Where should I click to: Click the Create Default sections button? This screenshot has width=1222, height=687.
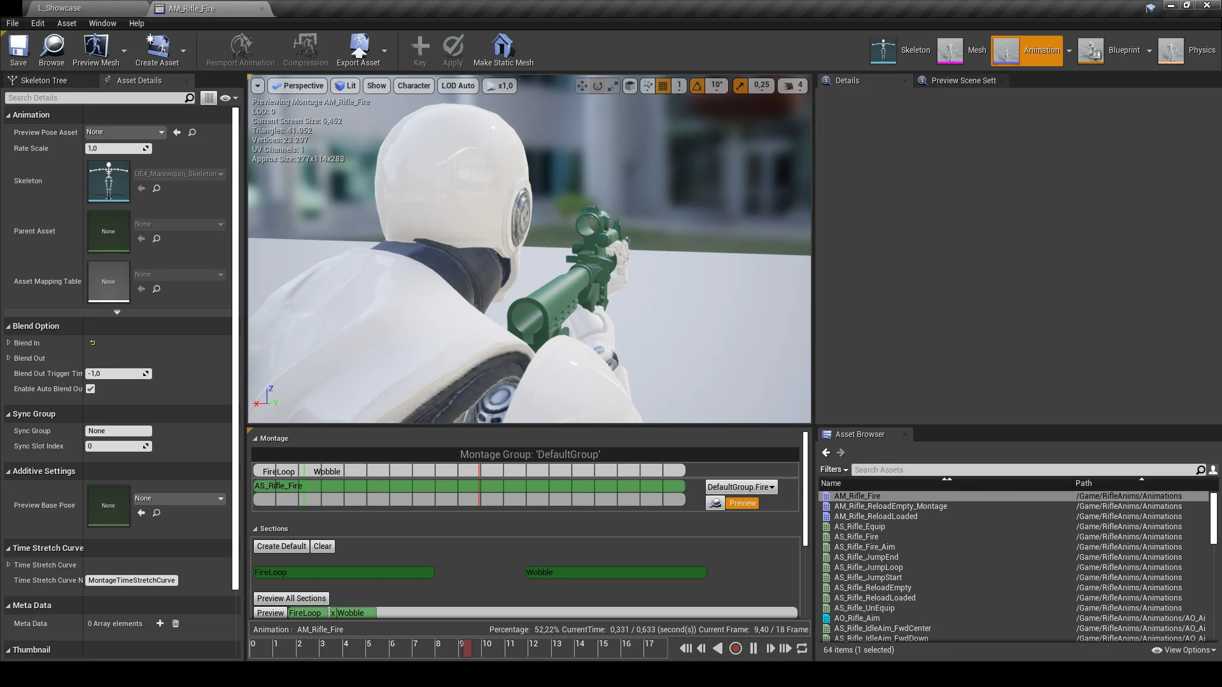281,546
